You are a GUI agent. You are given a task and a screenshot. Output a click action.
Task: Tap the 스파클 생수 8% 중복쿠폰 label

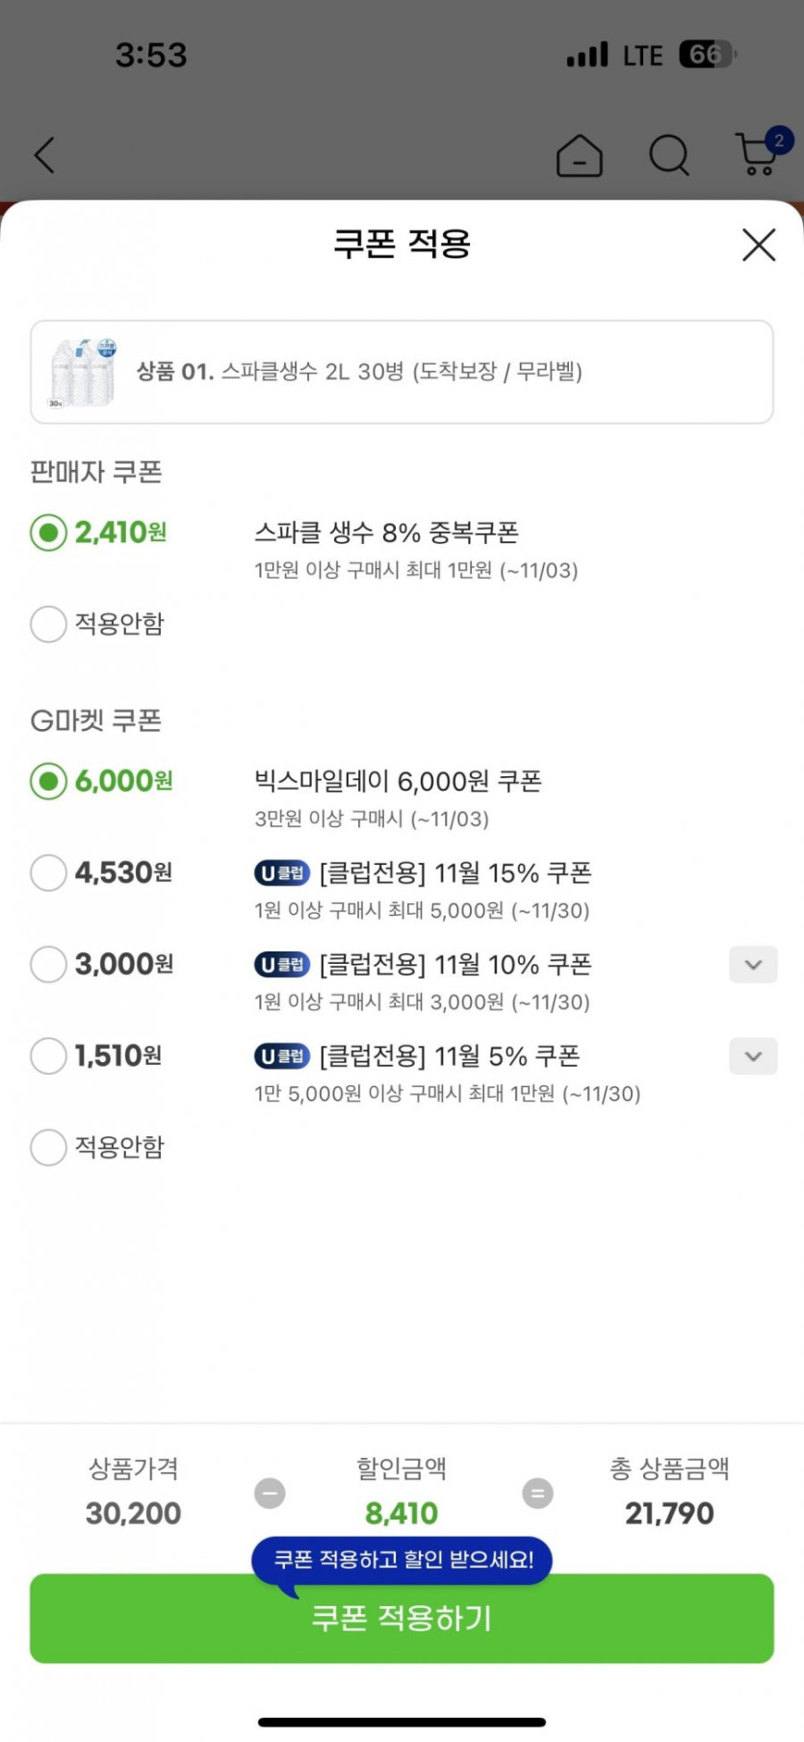[x=386, y=533]
